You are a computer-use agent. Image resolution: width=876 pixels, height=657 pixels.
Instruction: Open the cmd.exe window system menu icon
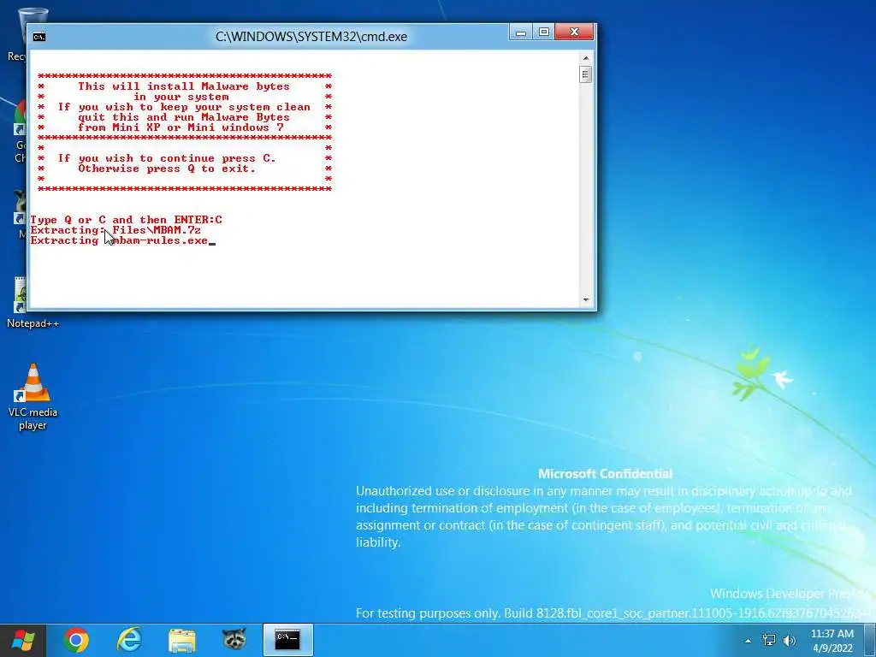coord(39,37)
